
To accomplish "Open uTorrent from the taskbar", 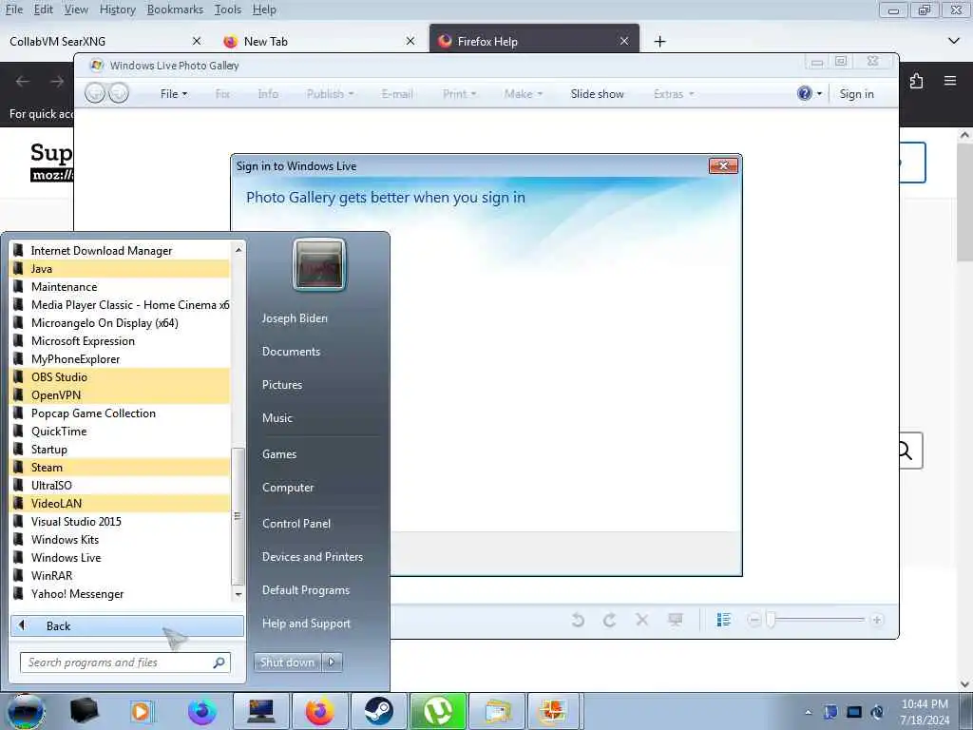I will 437,711.
